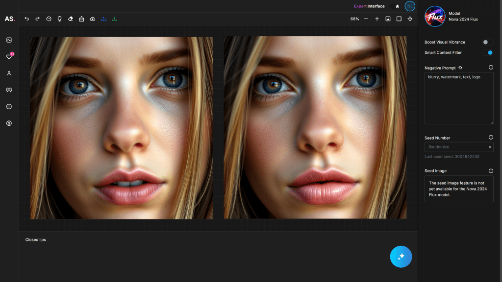Disable the Smart Content Filter

(x=489, y=52)
